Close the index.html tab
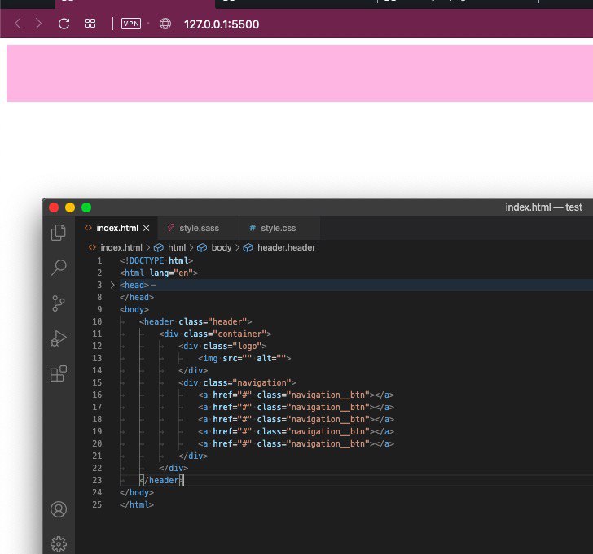593x554 pixels. [147, 228]
